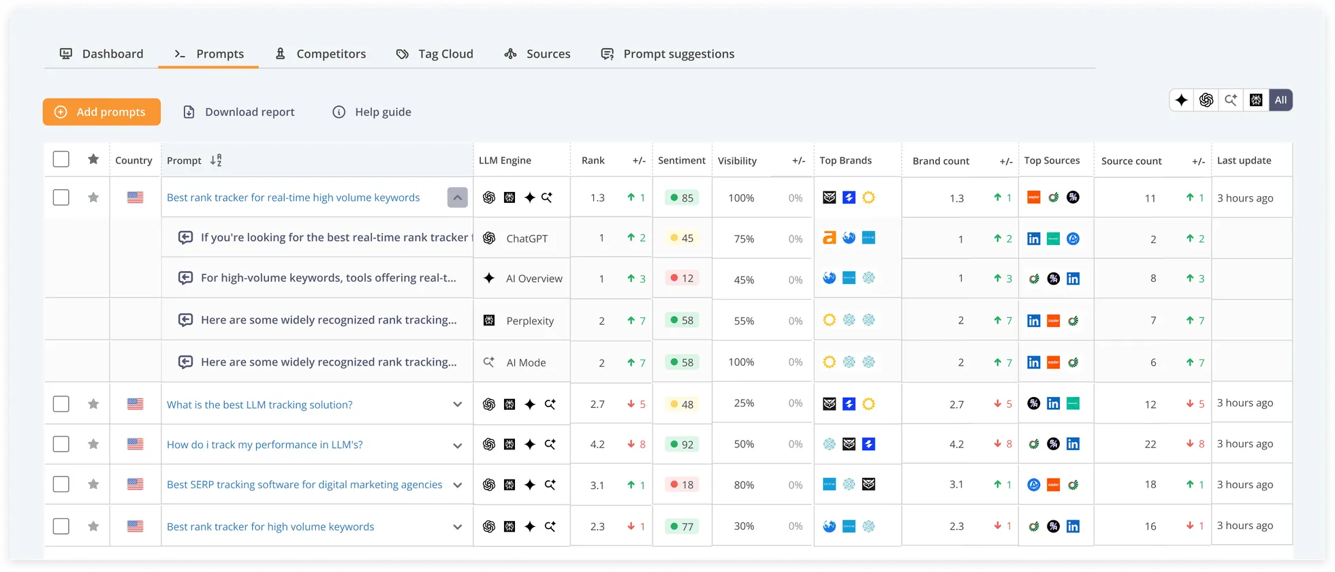This screenshot has height=572, width=1335.
Task: Expand 'What is the best LLM tracking solution?' row
Action: [457, 404]
